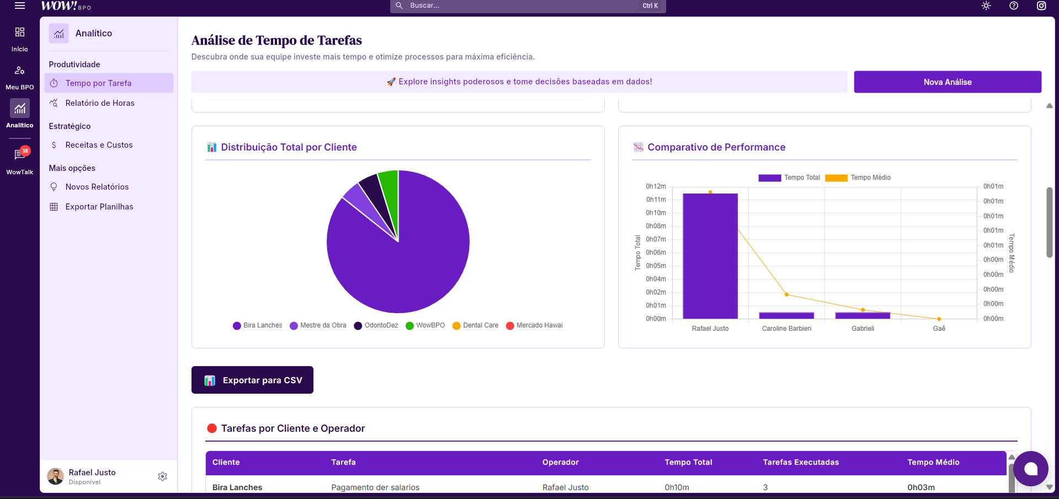The image size is (1059, 499).
Task: Go to Início in sidebar
Action: [20, 39]
